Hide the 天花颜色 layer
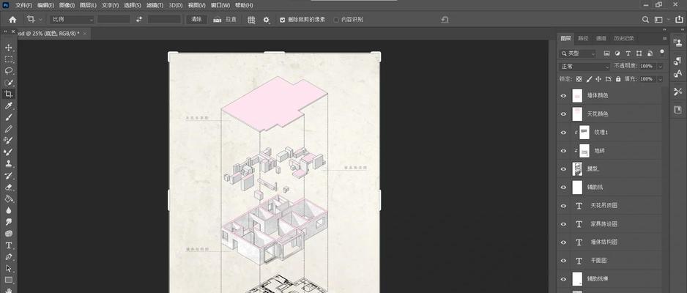Screen dimensions: 687x293 coord(563,114)
